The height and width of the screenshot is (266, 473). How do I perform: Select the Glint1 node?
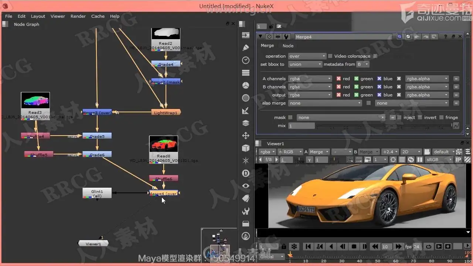[97, 193]
